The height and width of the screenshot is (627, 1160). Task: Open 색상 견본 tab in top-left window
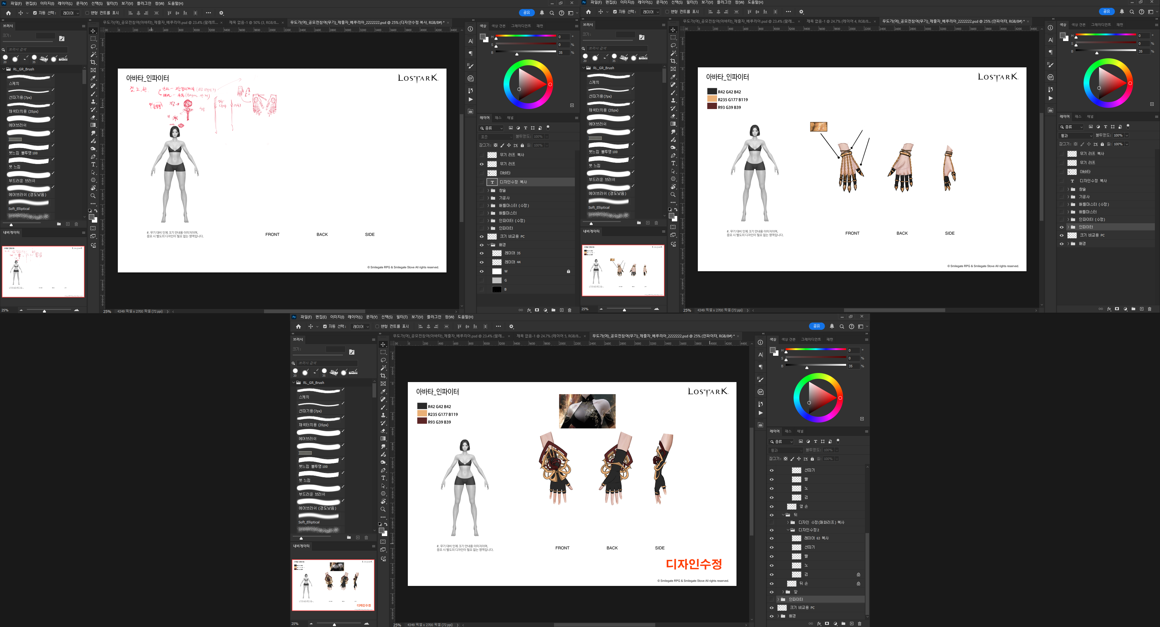(498, 26)
